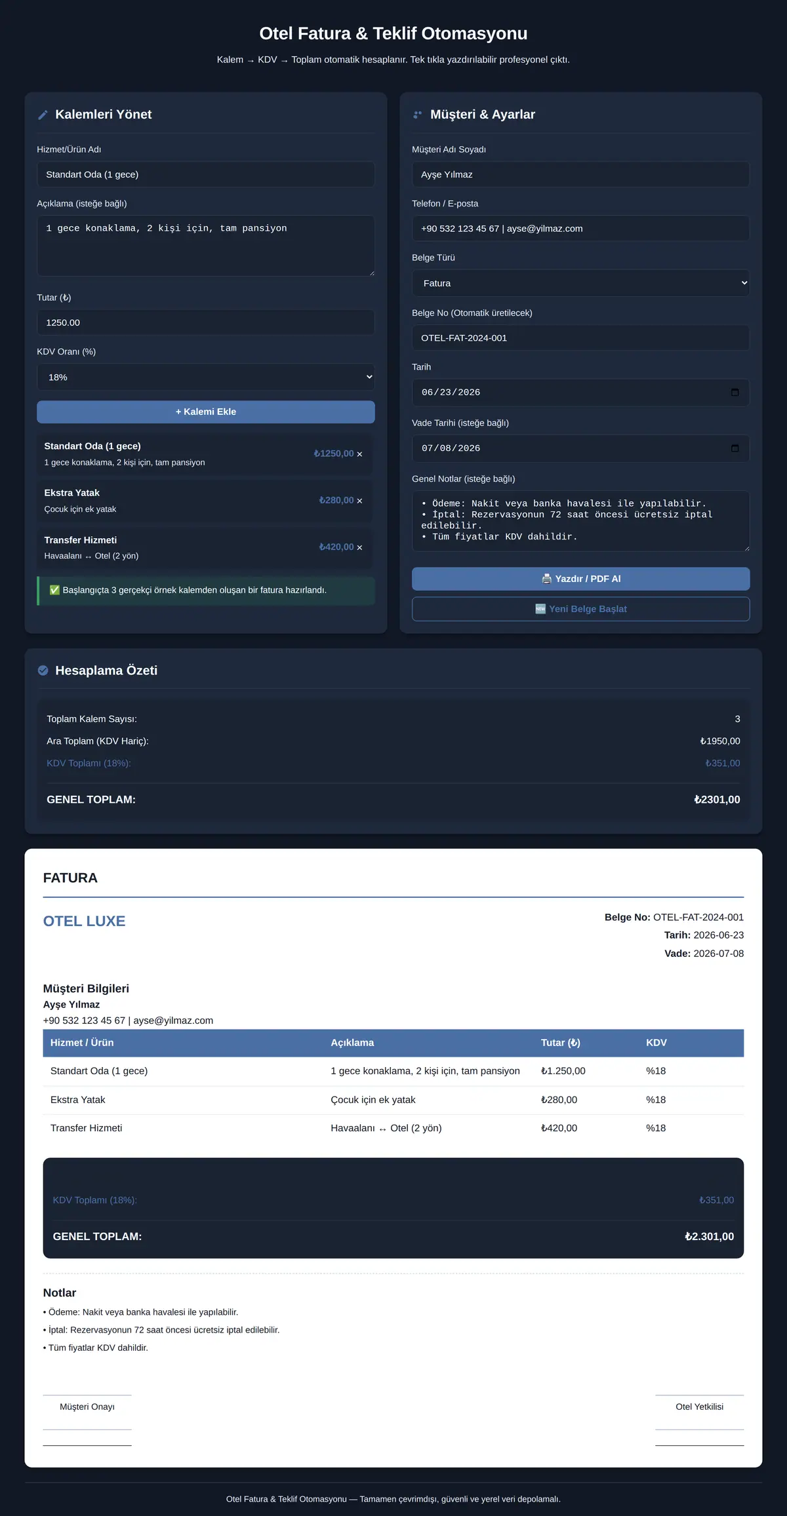
Task: Start a new document with Yeni Belge Başlat
Action: [580, 609]
